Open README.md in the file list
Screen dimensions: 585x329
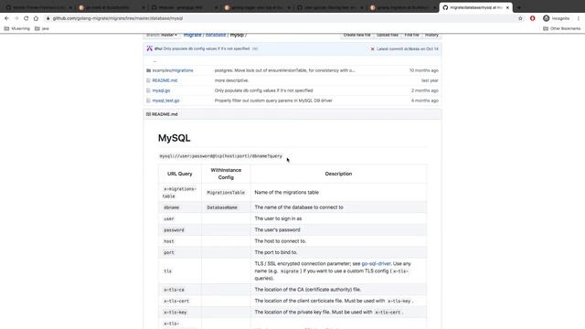tap(165, 80)
